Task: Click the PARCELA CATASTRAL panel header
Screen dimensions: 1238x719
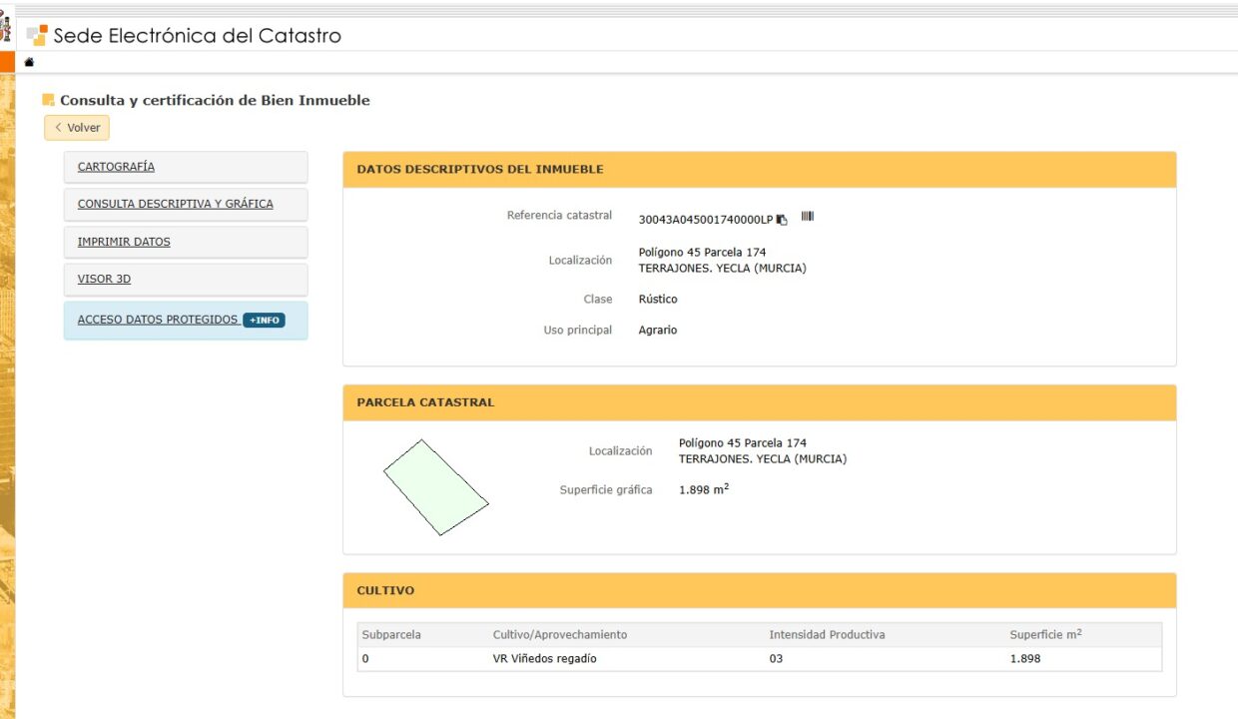Action: click(x=760, y=402)
